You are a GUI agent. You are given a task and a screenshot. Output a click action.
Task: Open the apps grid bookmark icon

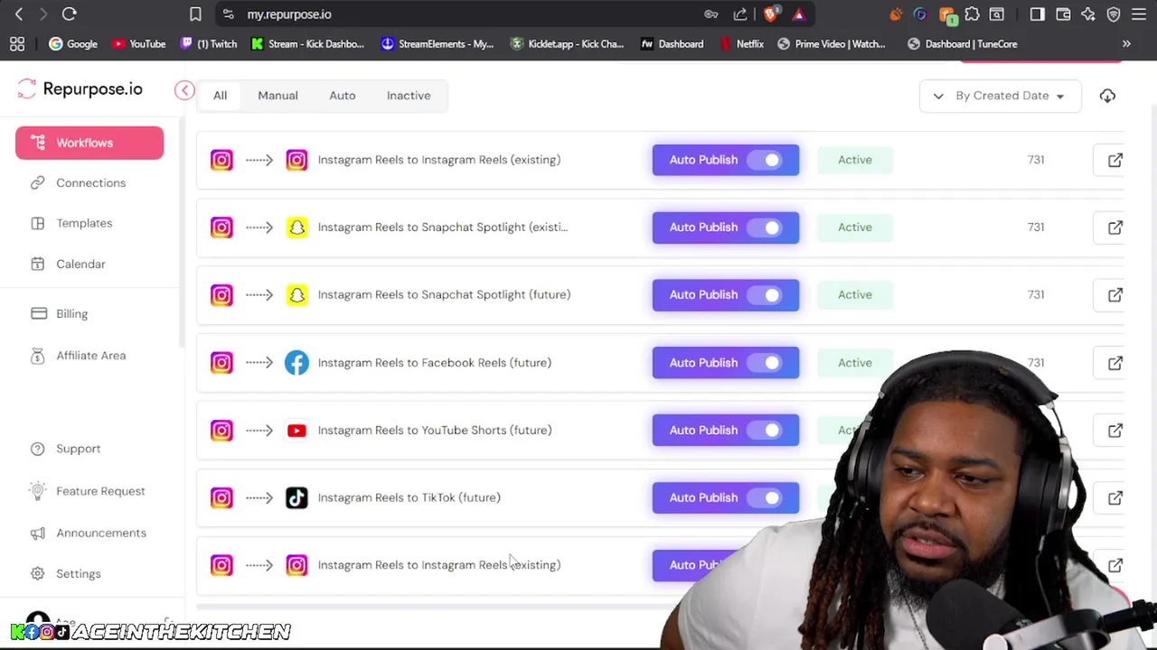pyautogui.click(x=17, y=44)
